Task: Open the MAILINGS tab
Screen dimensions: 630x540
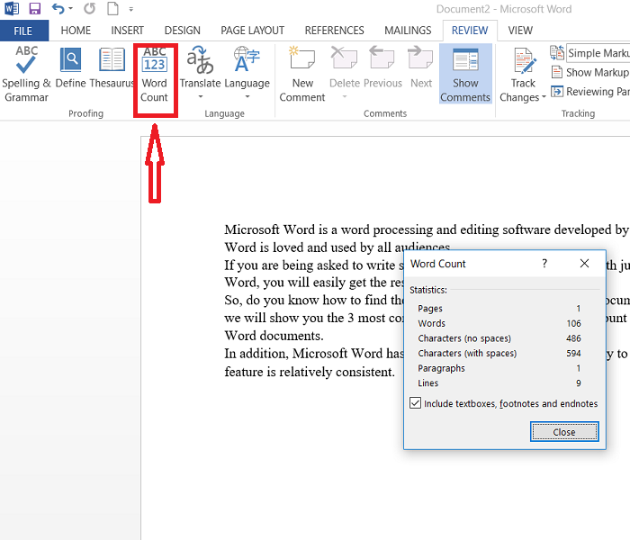Action: coord(408,31)
